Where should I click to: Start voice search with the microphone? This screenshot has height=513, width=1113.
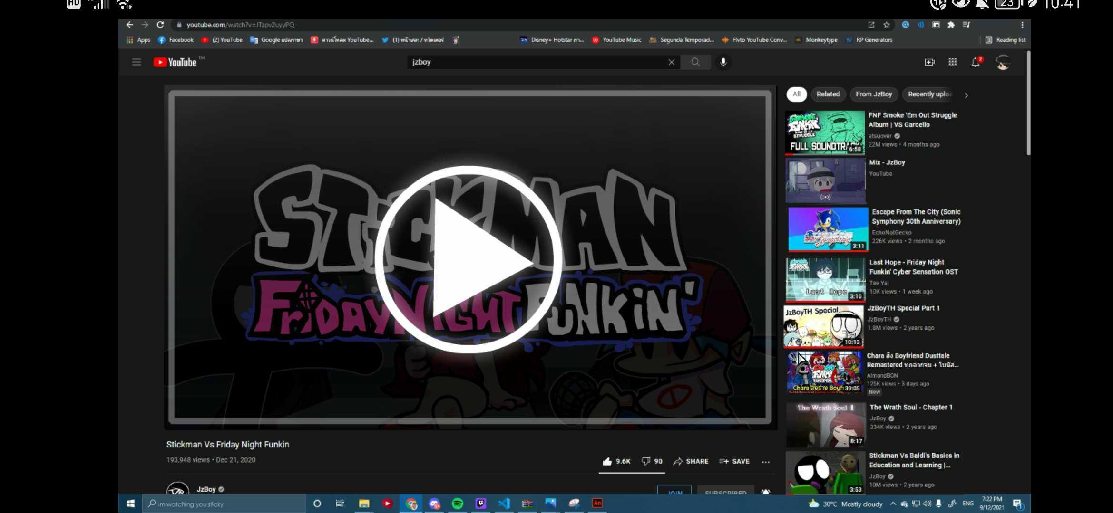pos(723,62)
